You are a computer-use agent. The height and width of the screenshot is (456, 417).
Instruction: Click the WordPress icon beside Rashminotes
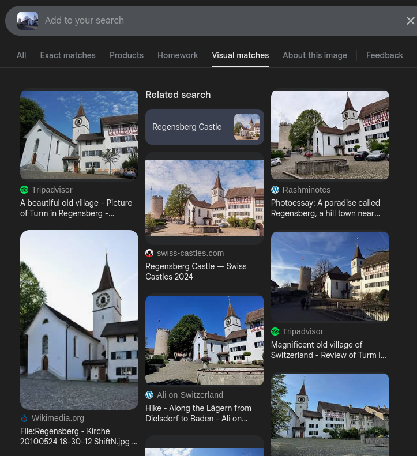coord(275,190)
